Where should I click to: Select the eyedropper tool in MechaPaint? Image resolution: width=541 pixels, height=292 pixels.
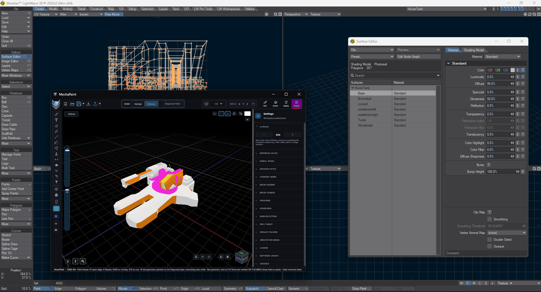point(56,131)
